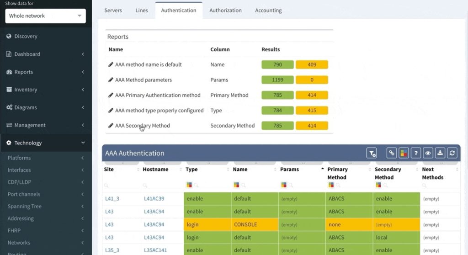Open hostname link L41AC39
This screenshot has height=255, width=468.
[154, 199]
